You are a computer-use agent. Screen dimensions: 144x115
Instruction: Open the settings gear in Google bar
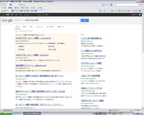140,15
